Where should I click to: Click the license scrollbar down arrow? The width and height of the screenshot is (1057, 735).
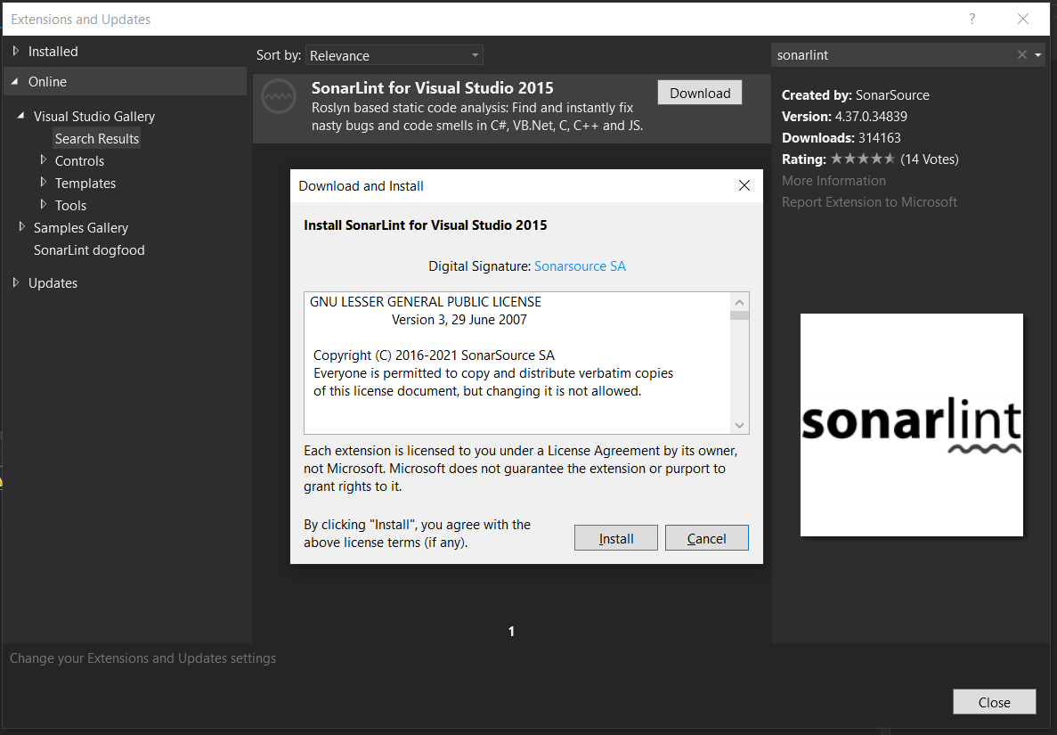[x=739, y=425]
